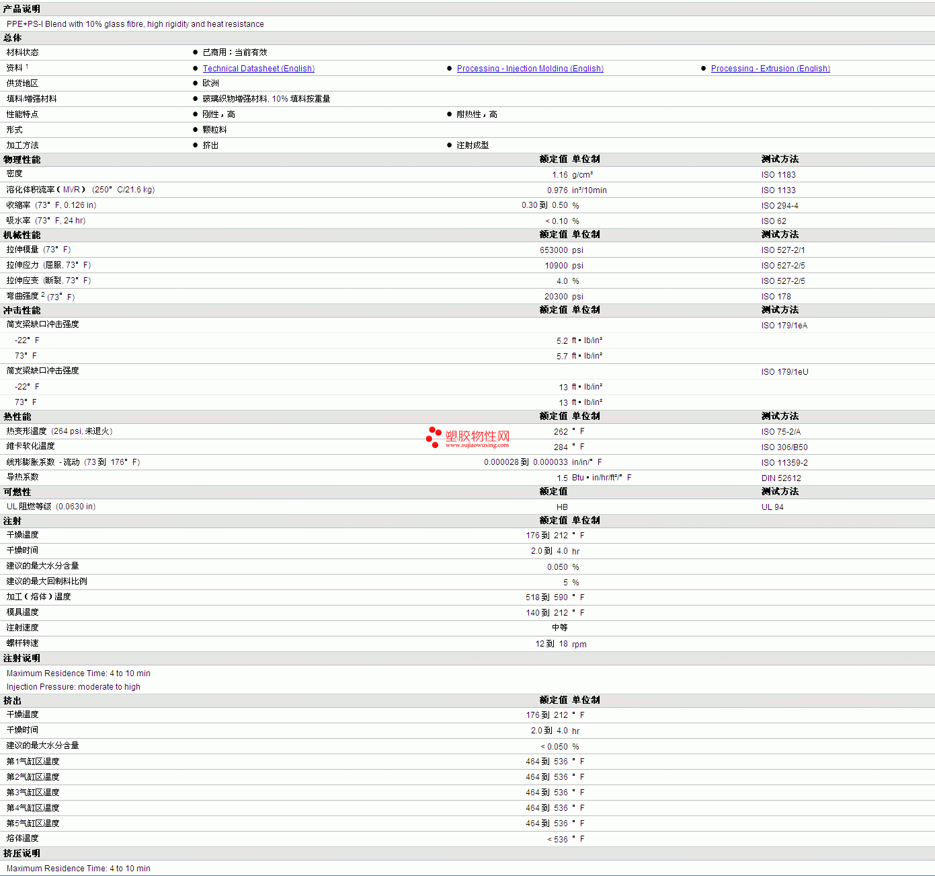Click footnote superscript 2 beside 弯曲强度

pos(43,295)
